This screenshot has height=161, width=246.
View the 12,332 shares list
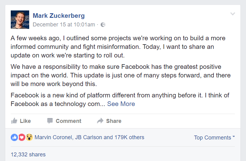(28, 155)
